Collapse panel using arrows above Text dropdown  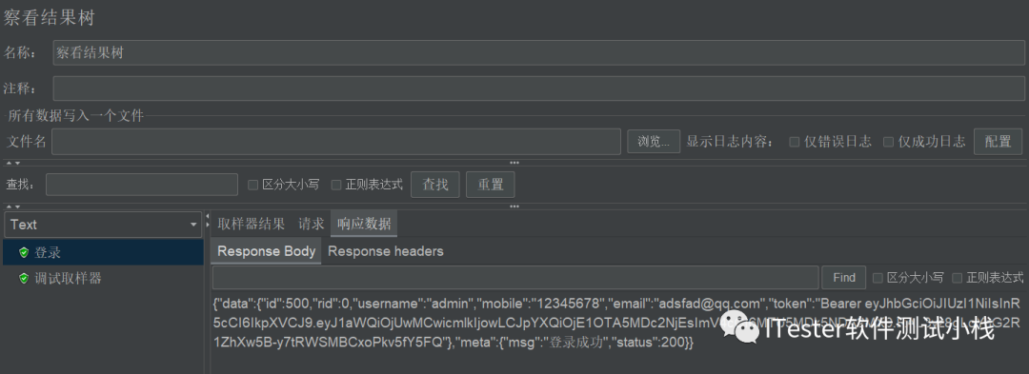point(13,207)
